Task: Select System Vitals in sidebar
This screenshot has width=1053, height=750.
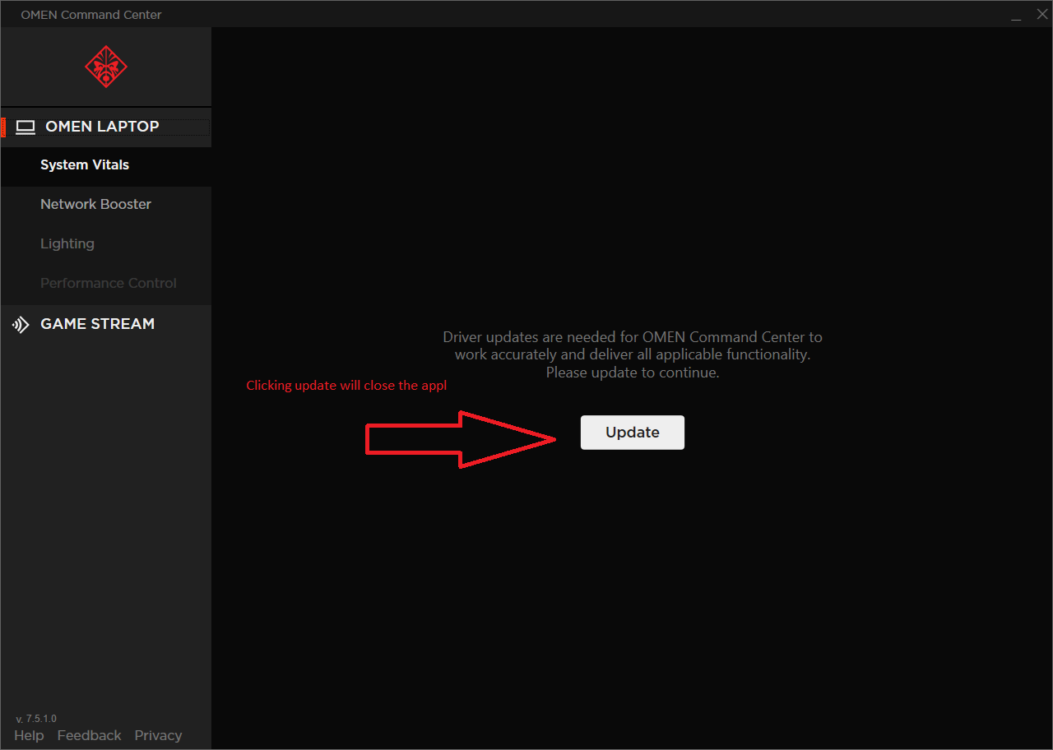Action: click(x=106, y=165)
